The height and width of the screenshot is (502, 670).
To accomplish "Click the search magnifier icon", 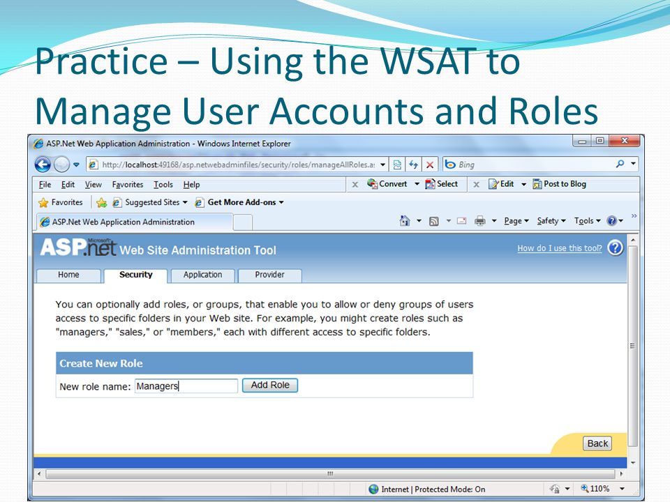I will (x=620, y=164).
